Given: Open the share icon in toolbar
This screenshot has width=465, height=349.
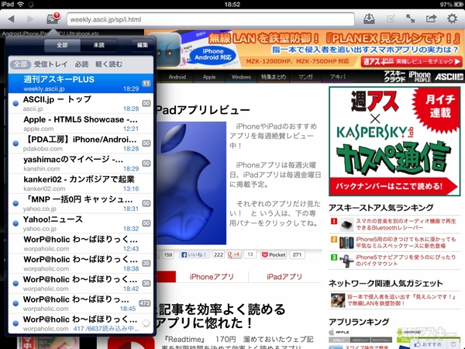Looking at the screenshot, I should tap(431, 19).
